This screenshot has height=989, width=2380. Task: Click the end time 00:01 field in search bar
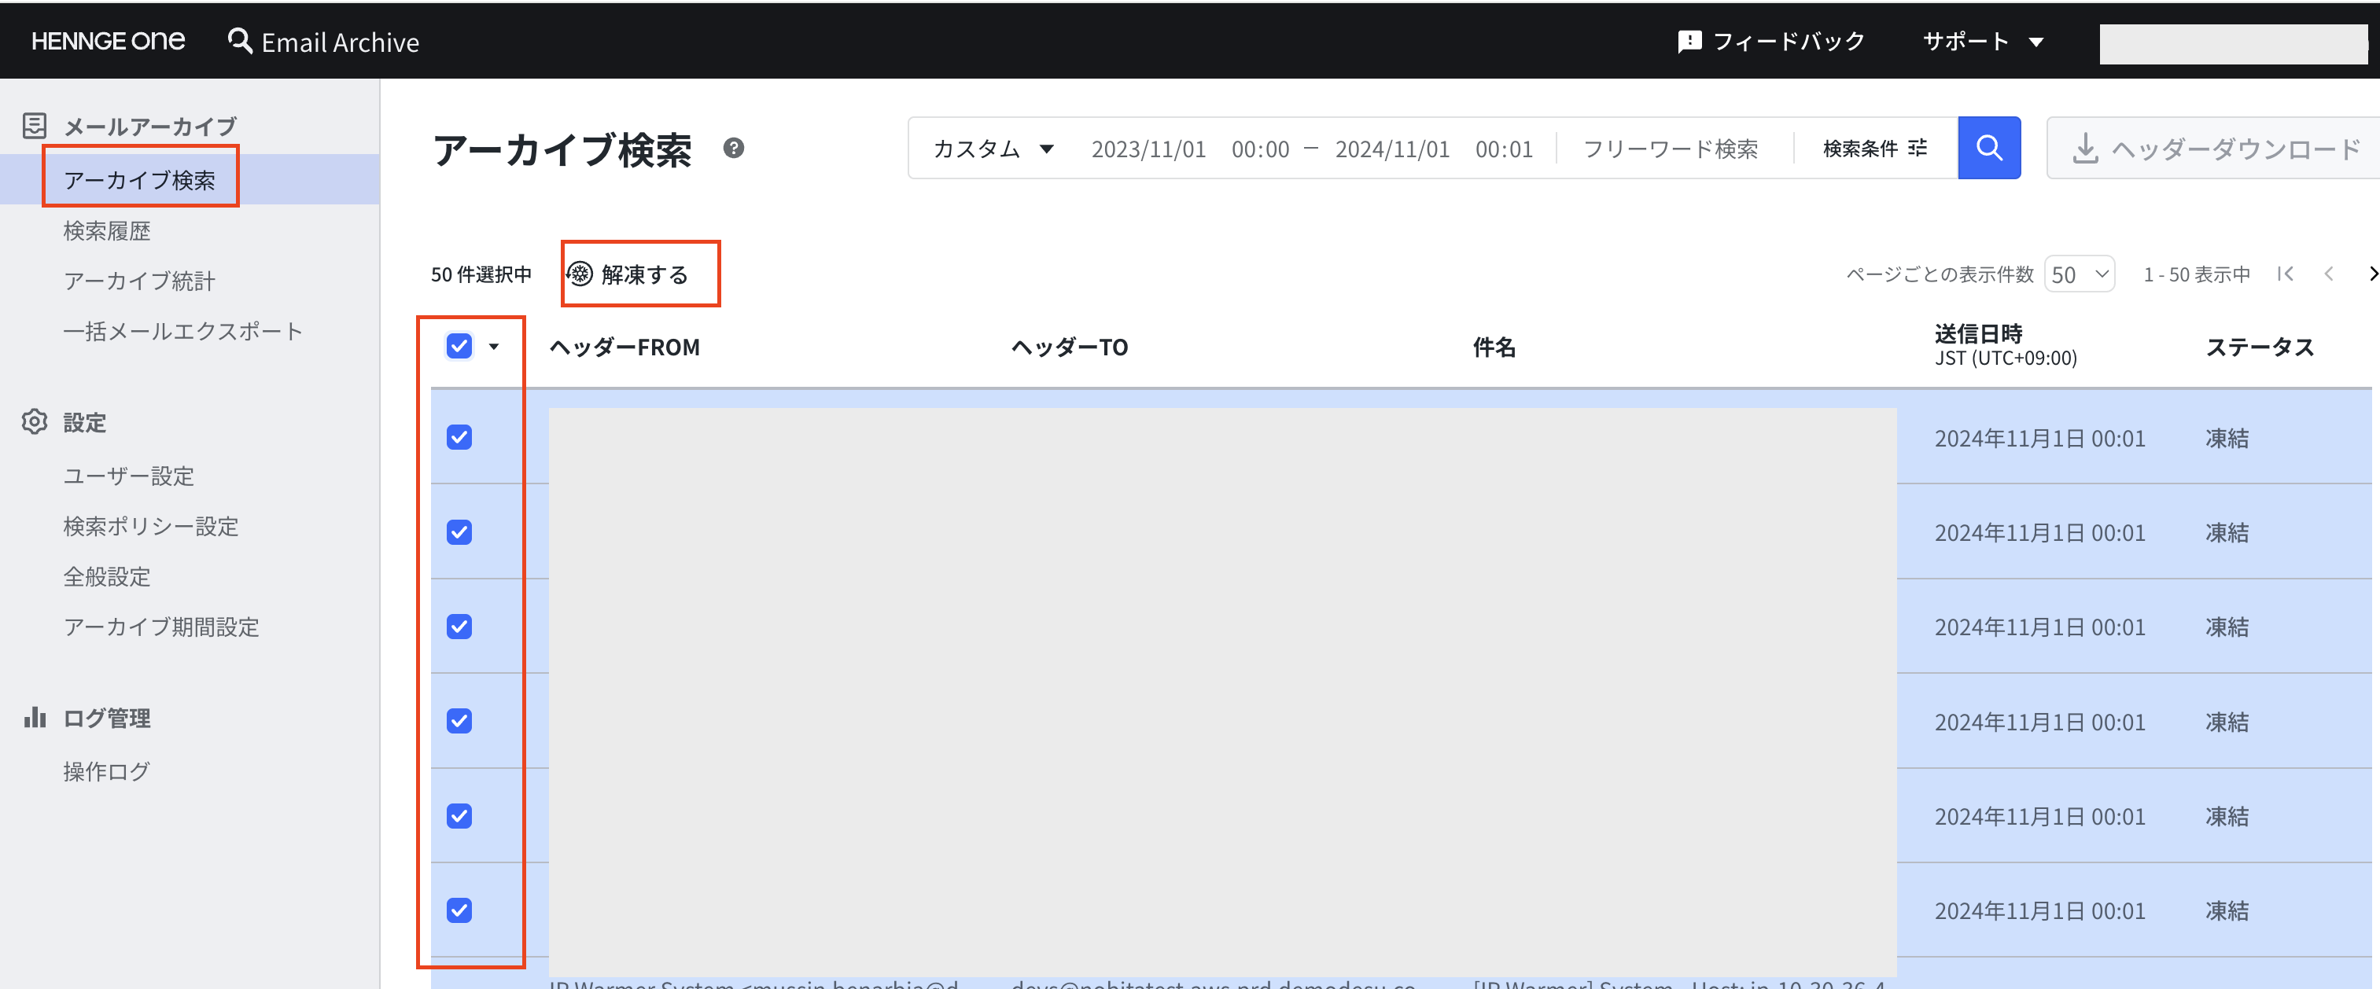[x=1504, y=149]
